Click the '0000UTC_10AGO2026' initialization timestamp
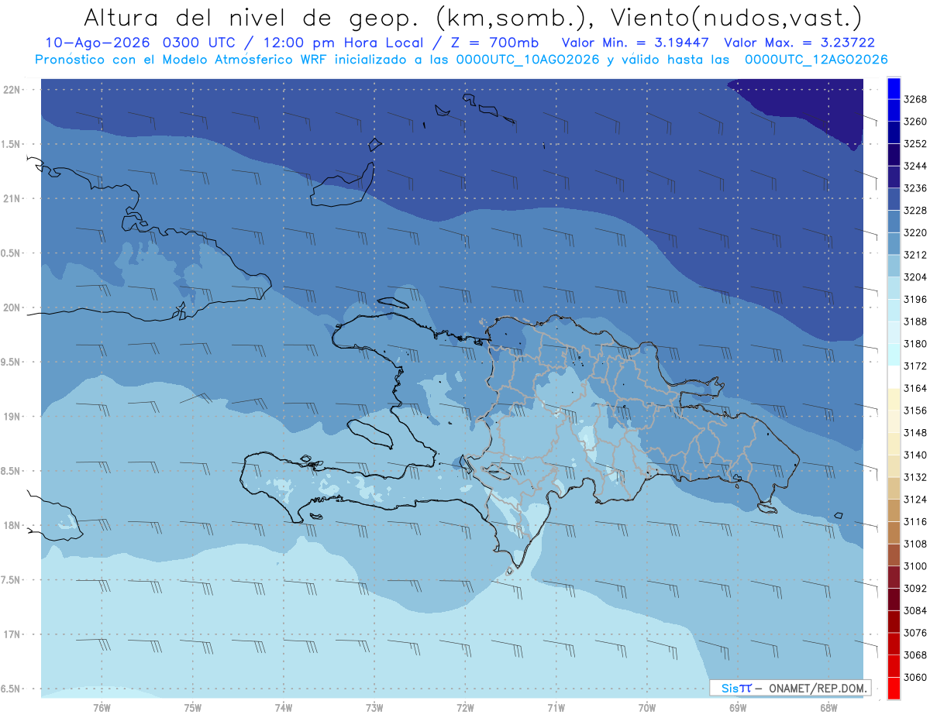This screenshot has width=930, height=718. (x=528, y=60)
